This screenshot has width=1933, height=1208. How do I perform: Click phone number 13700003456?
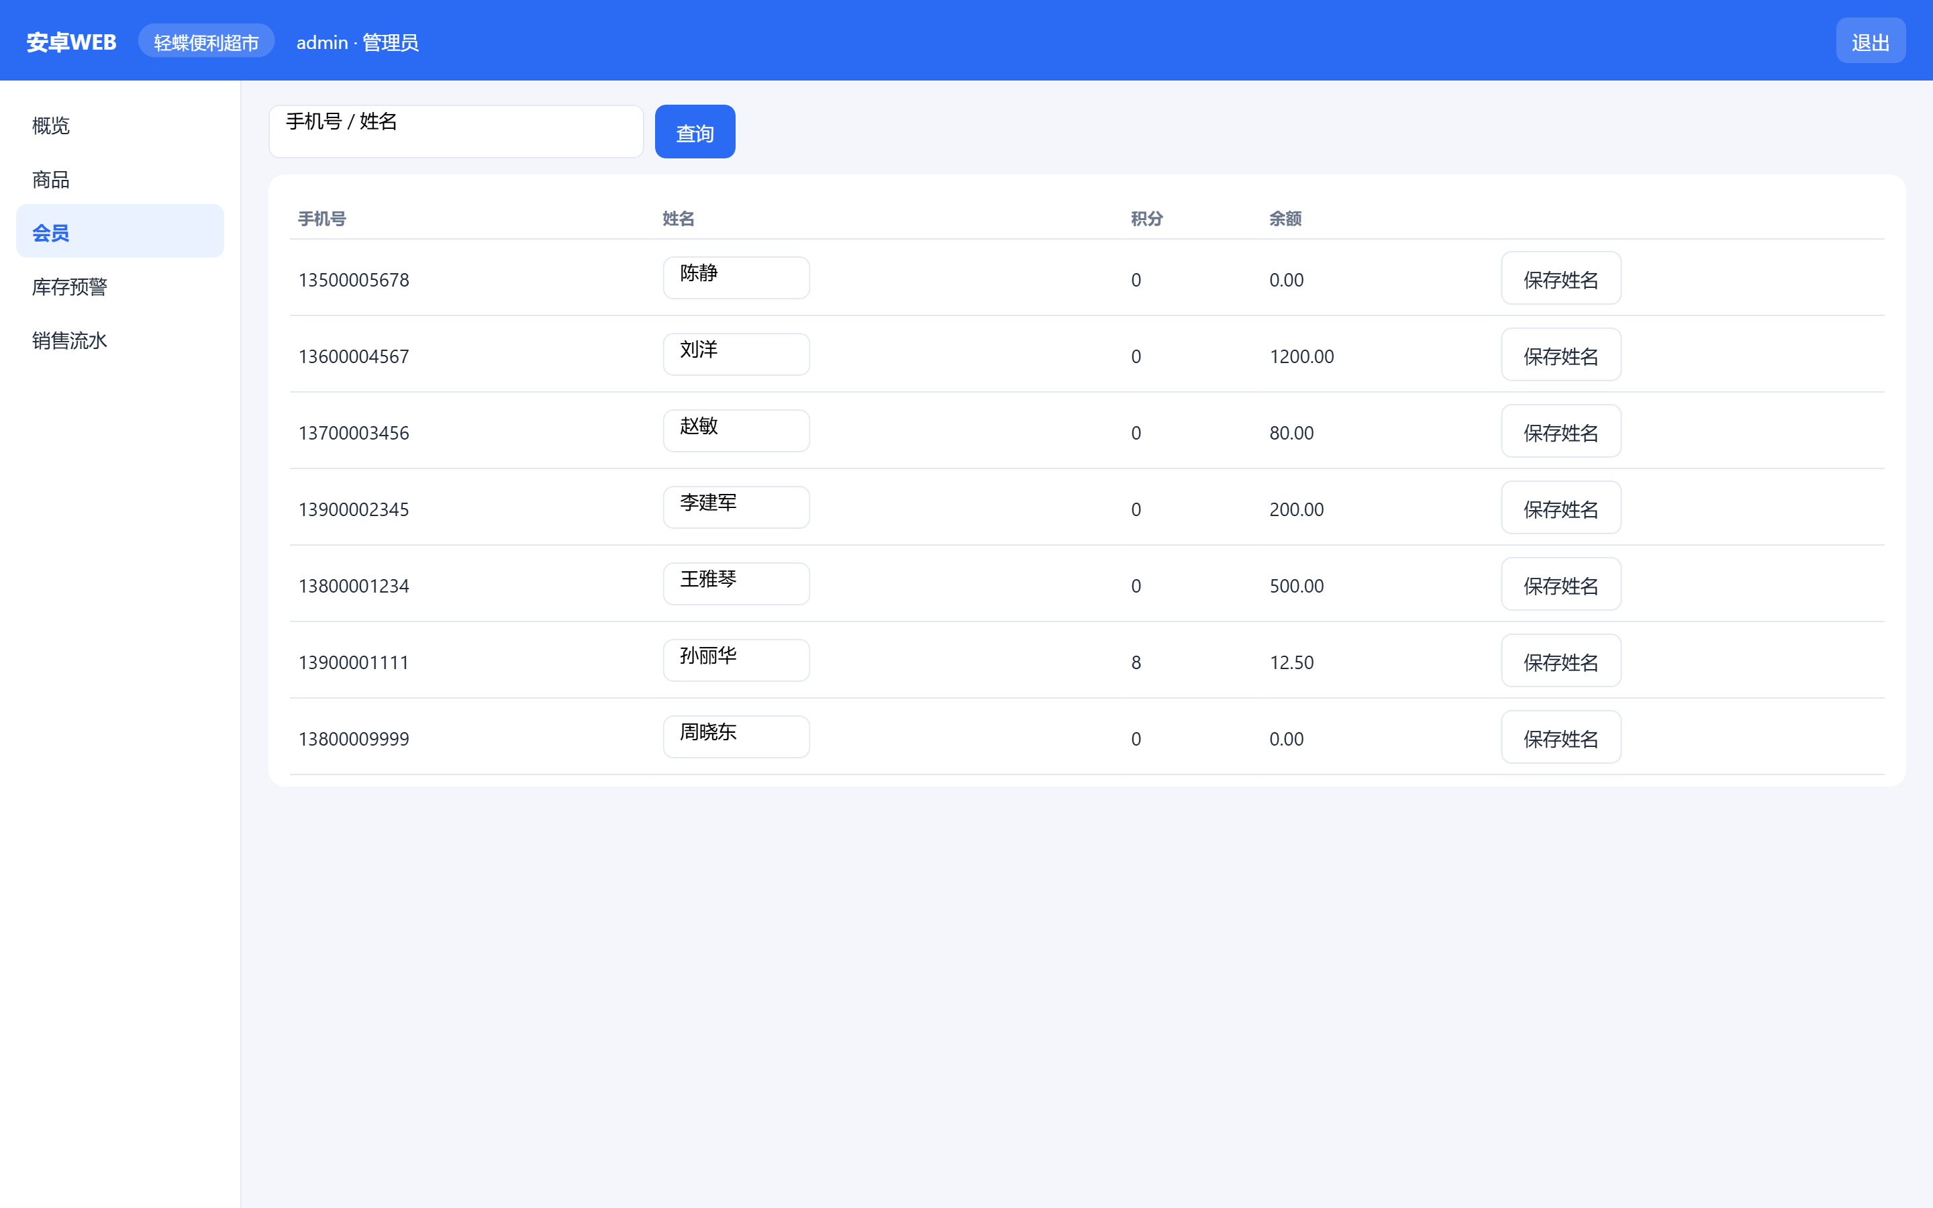click(x=354, y=434)
